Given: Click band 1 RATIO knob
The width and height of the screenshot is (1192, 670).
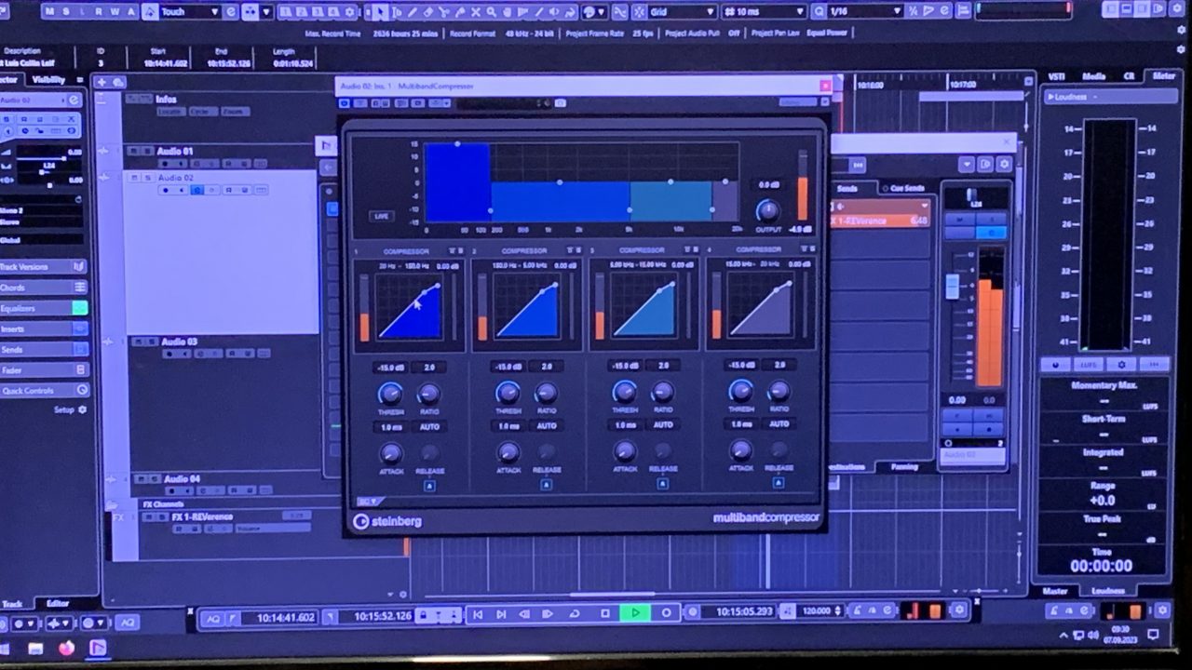Looking at the screenshot, I should point(428,393).
